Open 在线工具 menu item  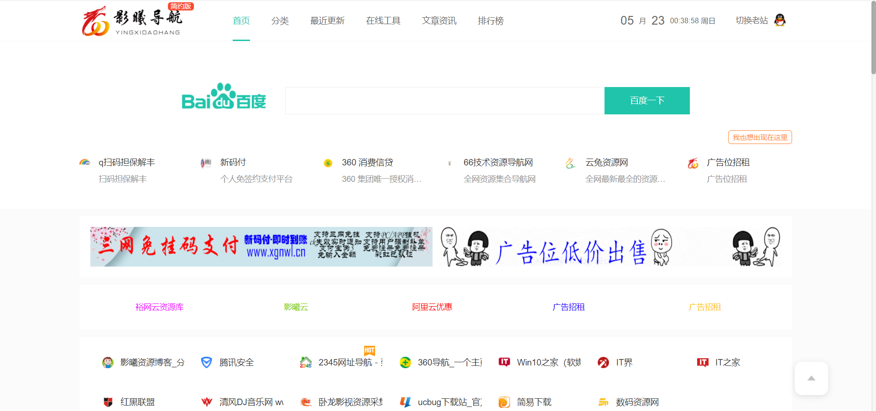point(383,21)
